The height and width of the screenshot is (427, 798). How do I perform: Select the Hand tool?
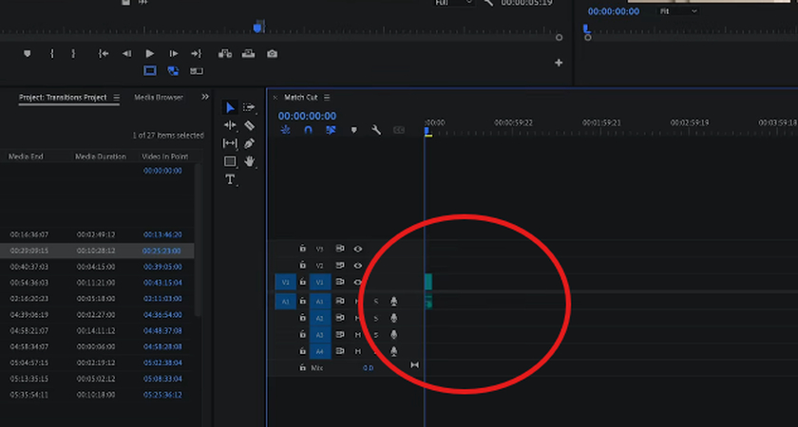[249, 161]
